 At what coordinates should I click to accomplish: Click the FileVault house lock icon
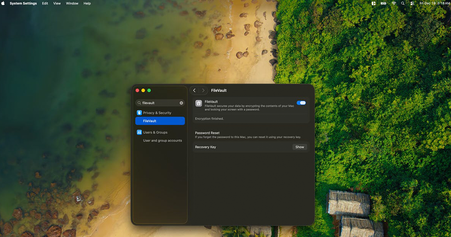(198, 103)
